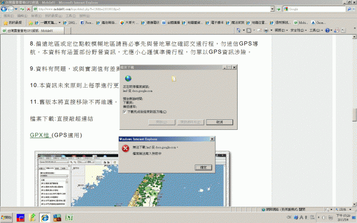Screen dimensions: 357x223
Task: Open the 安全性 (Safety) command dropdown
Action: [x=298, y=30]
